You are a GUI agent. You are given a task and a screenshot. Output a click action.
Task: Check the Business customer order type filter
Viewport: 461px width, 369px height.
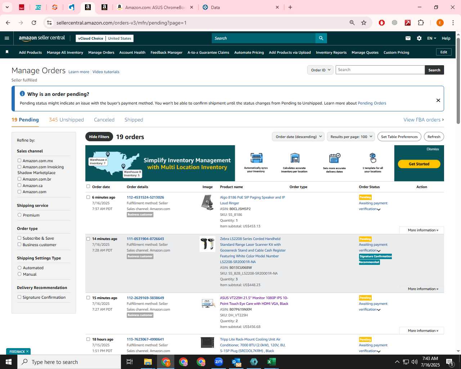[19, 244]
